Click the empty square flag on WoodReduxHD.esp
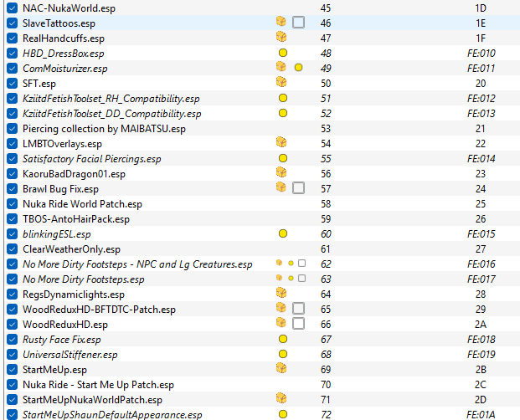520x420 pixels. pos(298,324)
